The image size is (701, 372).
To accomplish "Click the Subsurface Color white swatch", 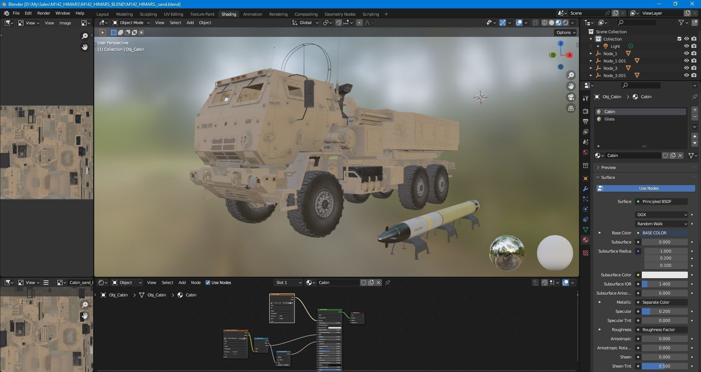I will (664, 275).
